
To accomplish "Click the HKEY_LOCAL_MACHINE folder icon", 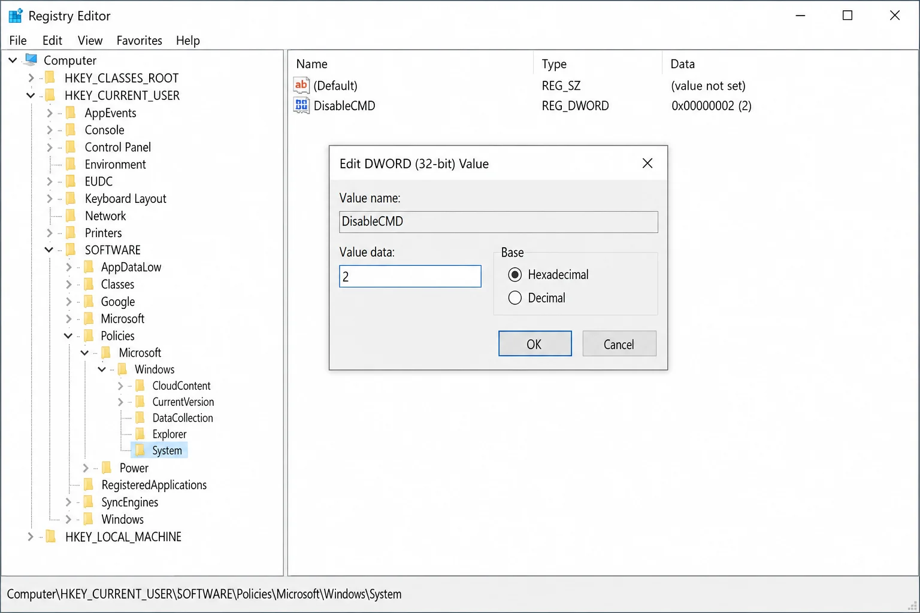I will click(52, 536).
